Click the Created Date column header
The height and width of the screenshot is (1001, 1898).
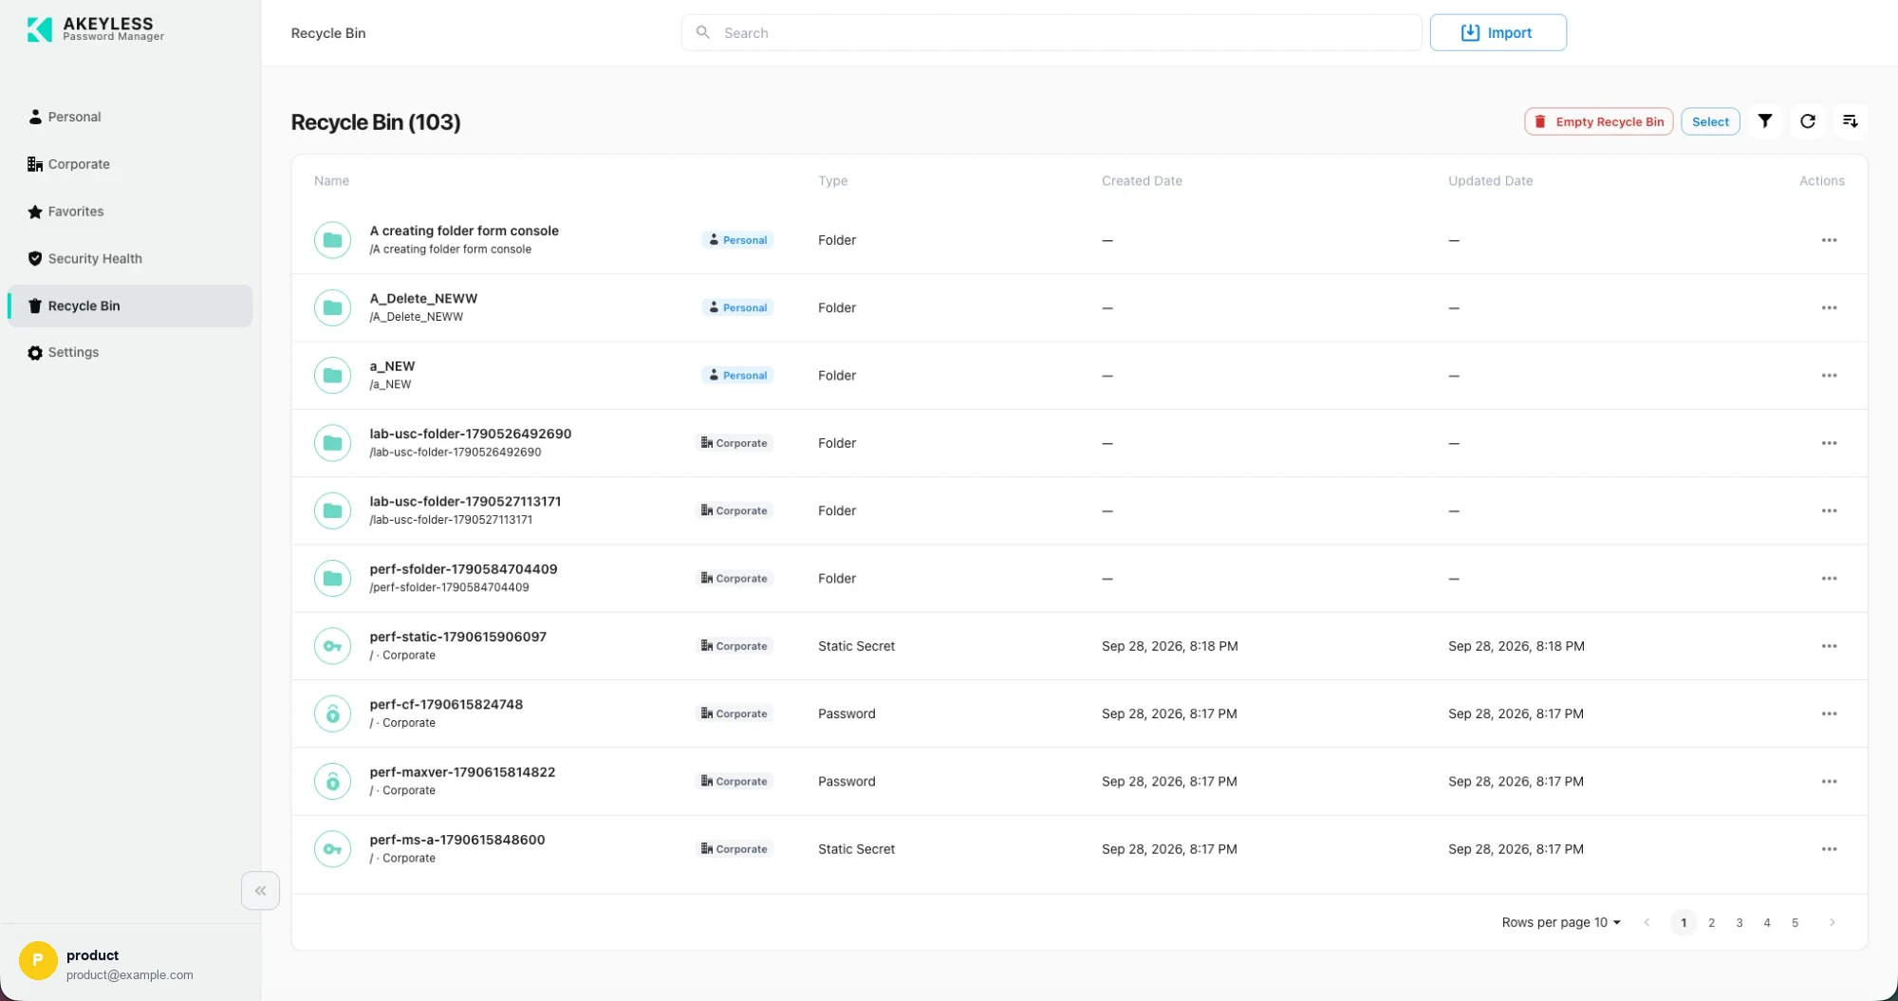pos(1142,181)
